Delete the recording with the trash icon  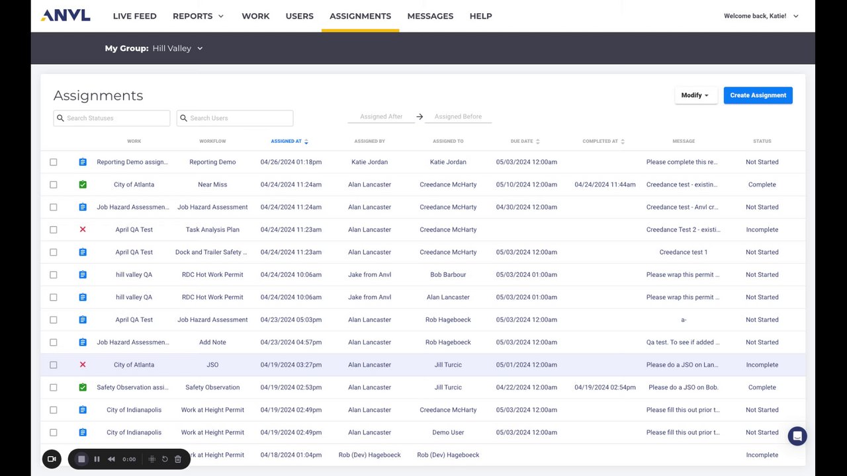(178, 459)
